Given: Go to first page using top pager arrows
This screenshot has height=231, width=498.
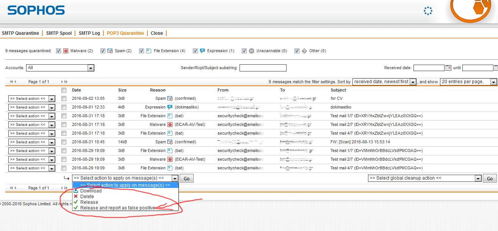Looking at the screenshot, I should [x=11, y=82].
